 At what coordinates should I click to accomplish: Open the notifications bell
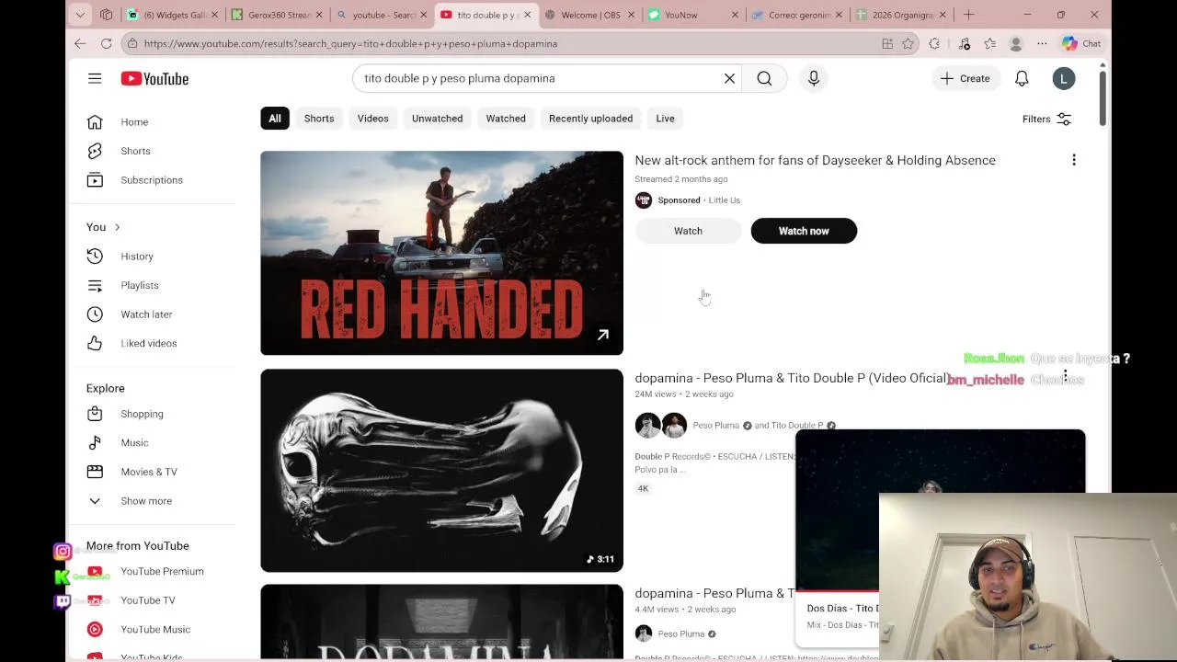point(1022,78)
